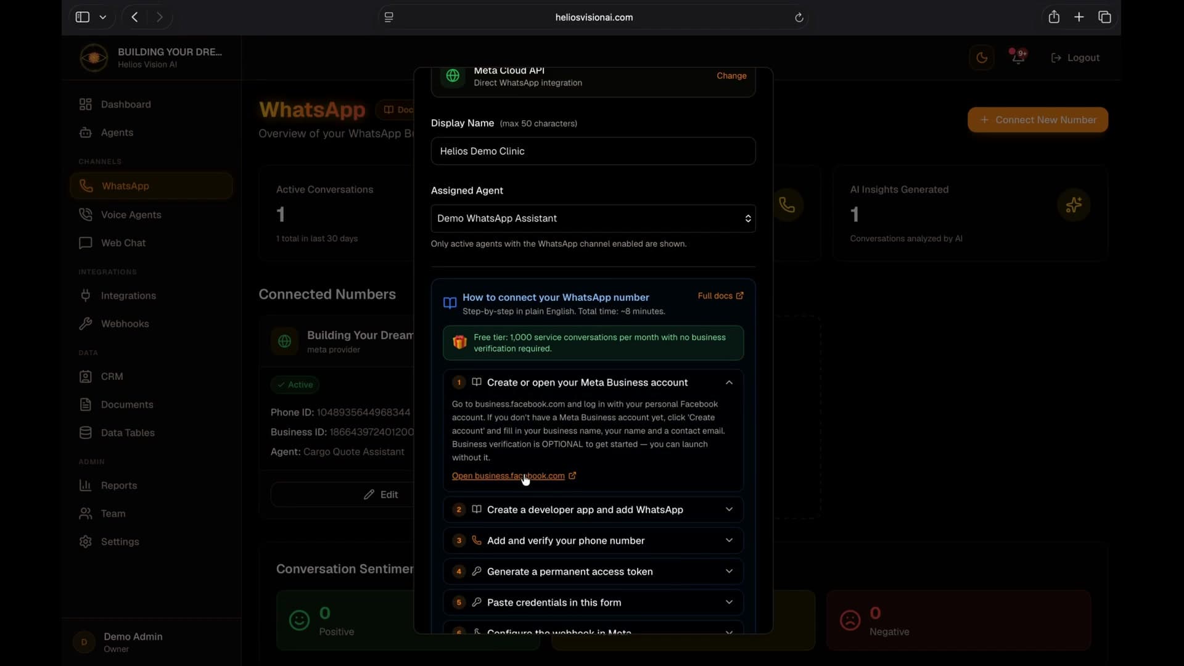Expand step 3 Add and verify phone number
The image size is (1184, 666).
593,540
